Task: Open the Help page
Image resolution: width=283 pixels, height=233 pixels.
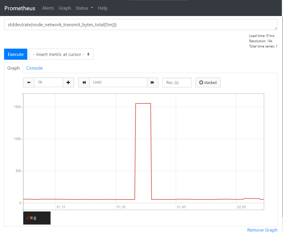Action: click(x=103, y=8)
